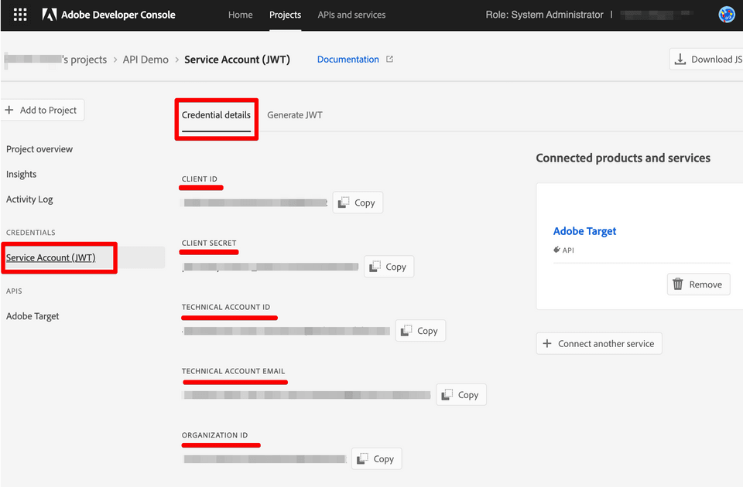The height and width of the screenshot is (487, 743).
Task: Open the Adobe Target connected service link
Action: pos(585,231)
